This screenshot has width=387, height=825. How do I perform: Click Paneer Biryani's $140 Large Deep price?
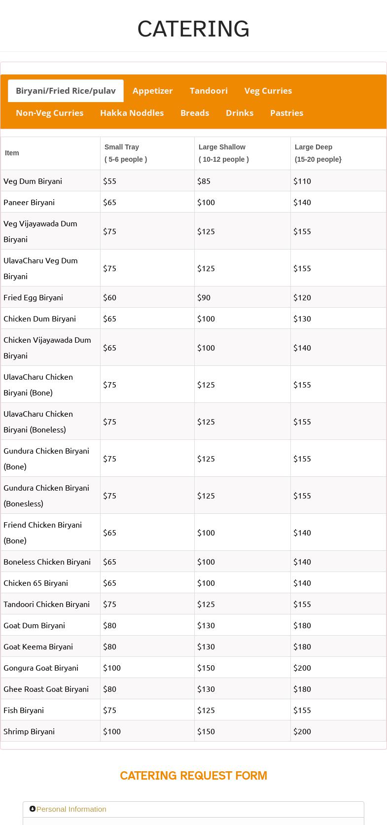(302, 202)
